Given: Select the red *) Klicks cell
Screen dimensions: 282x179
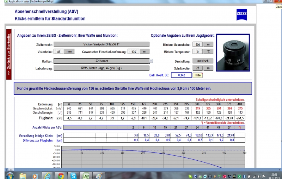Looking at the screenshot, I should tap(240, 128).
